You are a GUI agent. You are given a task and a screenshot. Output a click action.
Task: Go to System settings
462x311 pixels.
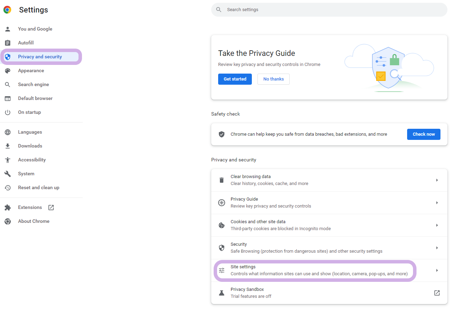click(x=26, y=174)
